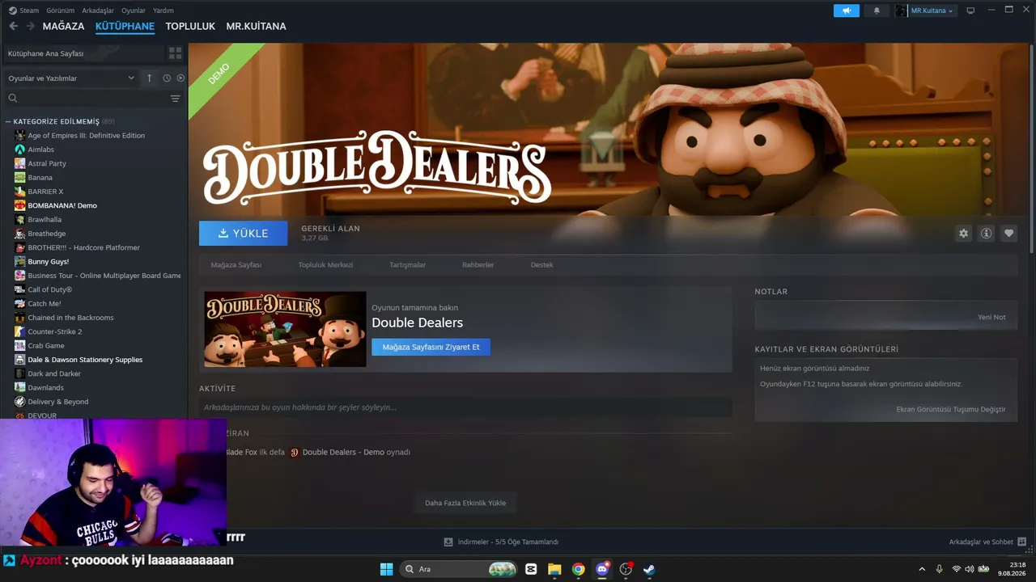Open MR.KUİTANA profile tab
1036x582 pixels.
pos(256,26)
